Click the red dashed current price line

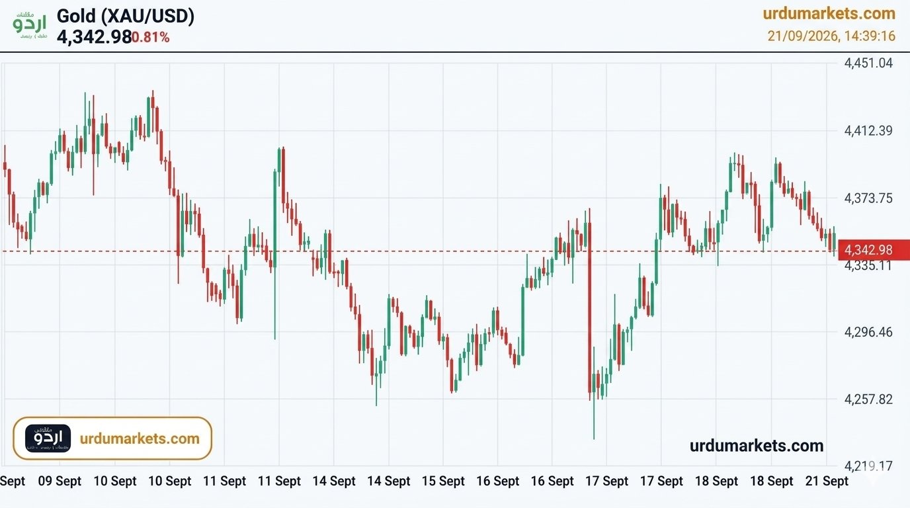click(x=419, y=251)
